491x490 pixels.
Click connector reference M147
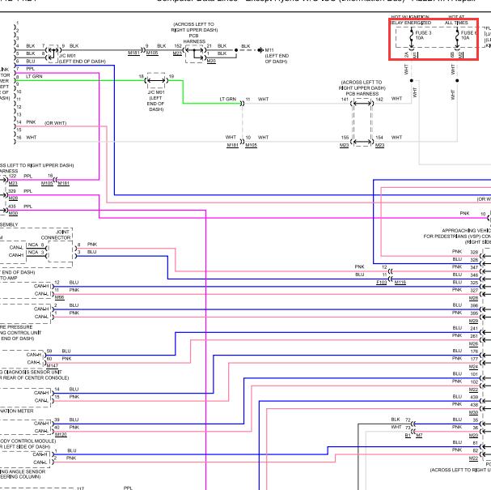click(x=53, y=365)
